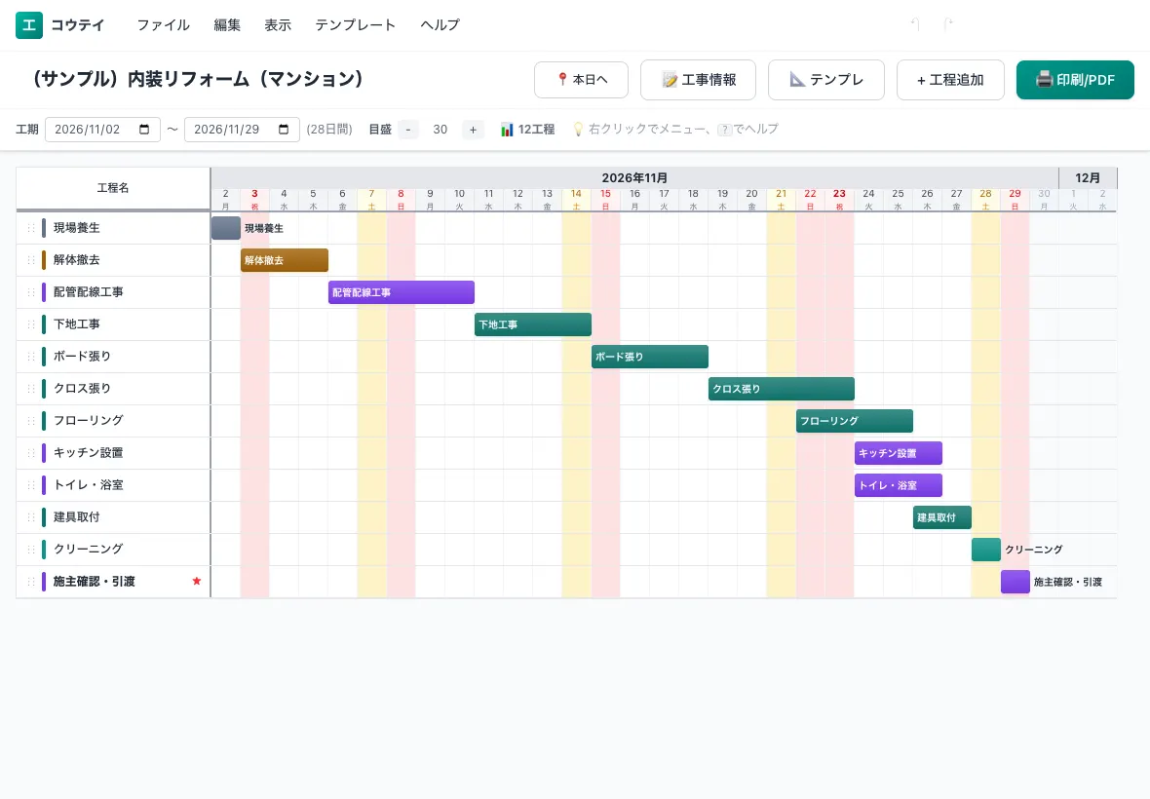The width and height of the screenshot is (1150, 799).
Task: Open the 編集 menu
Action: 227,25
